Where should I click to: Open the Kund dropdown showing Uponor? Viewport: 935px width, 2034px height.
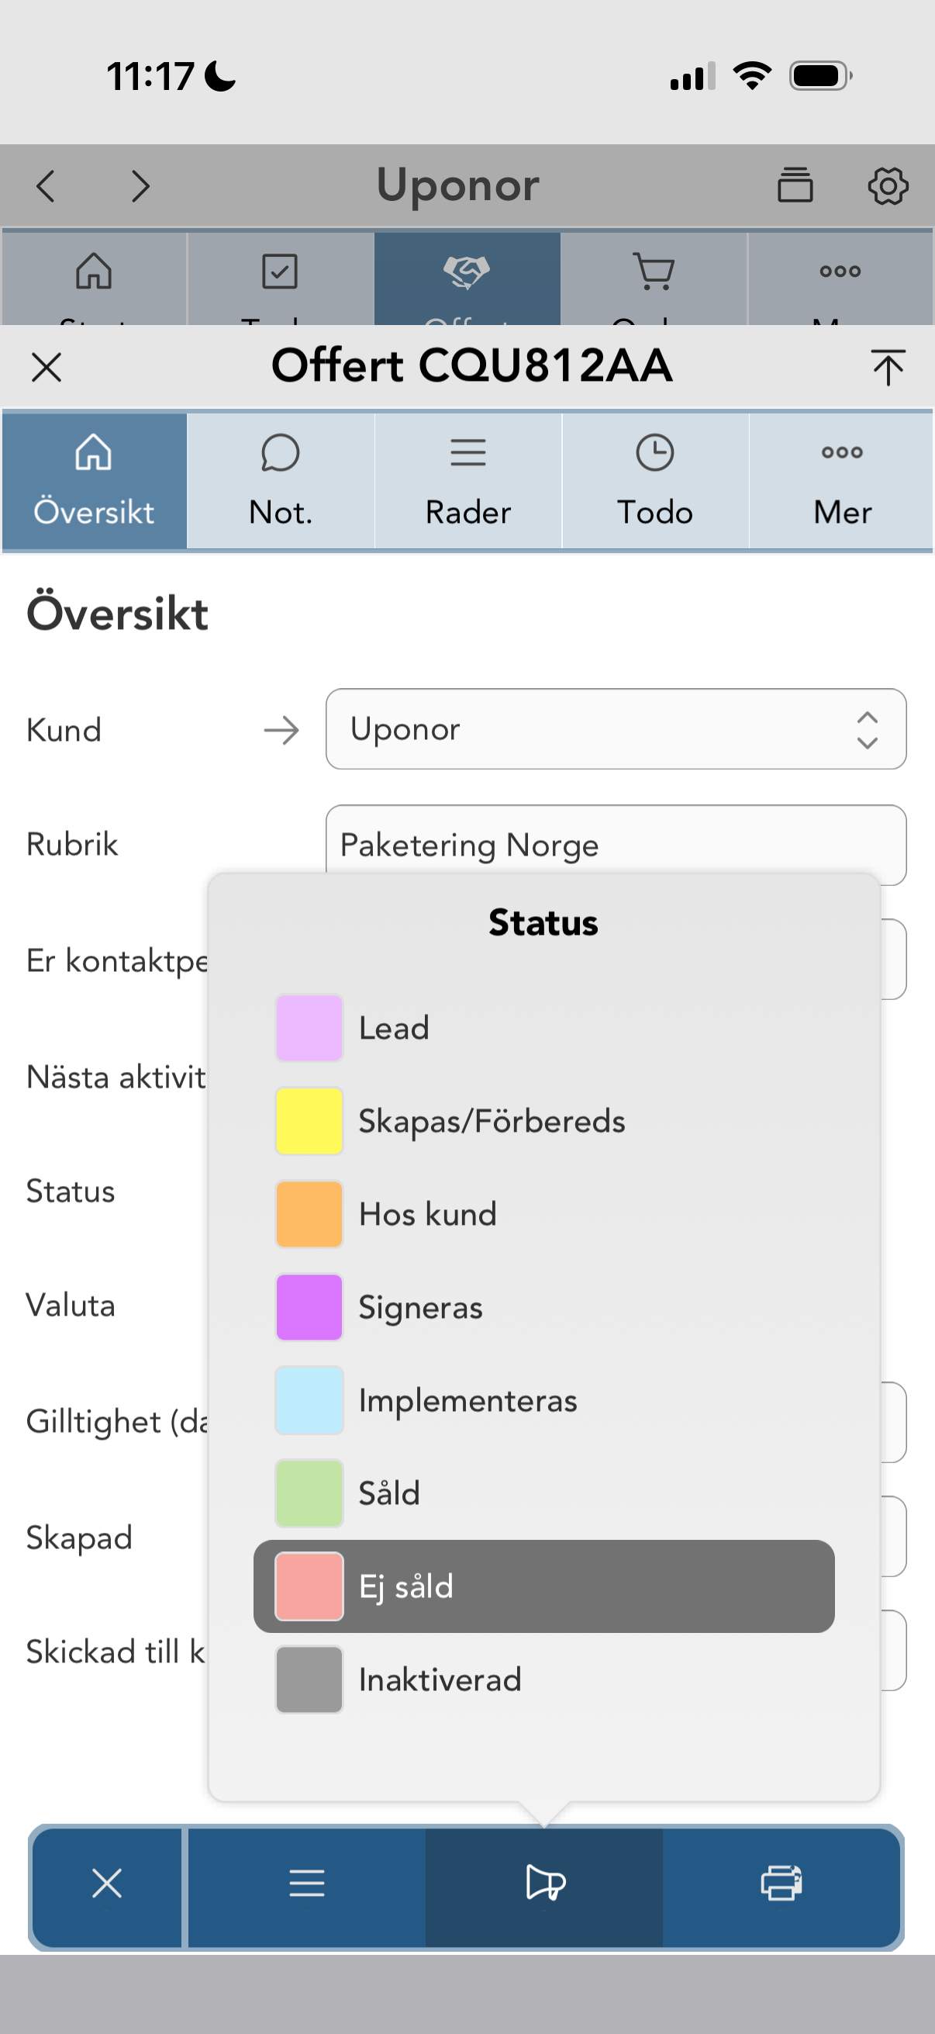coord(616,728)
